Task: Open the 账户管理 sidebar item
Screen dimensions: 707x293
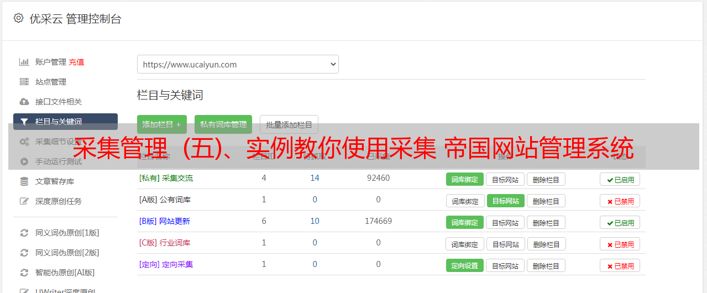Action: [51, 62]
